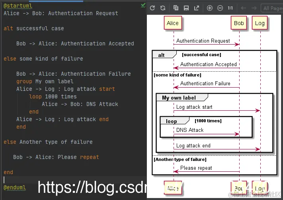Reset diagram zoom to 1:1 actual size
This screenshot has height=200, width=283.
[230, 8]
